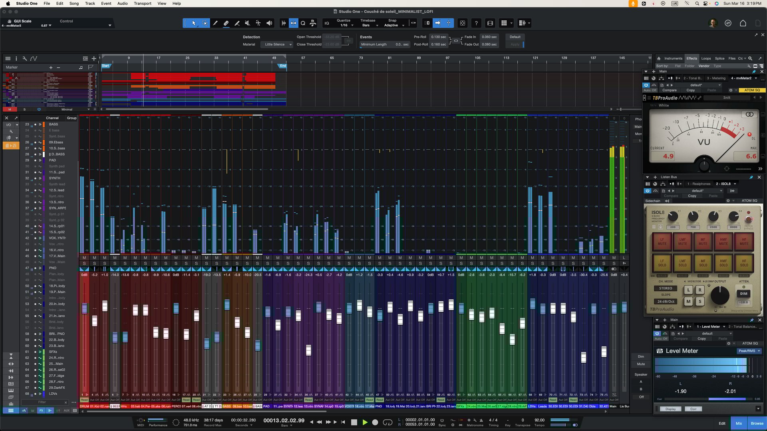Open macOS Spotlight search icon
The height and width of the screenshot is (431, 767).
697,4
